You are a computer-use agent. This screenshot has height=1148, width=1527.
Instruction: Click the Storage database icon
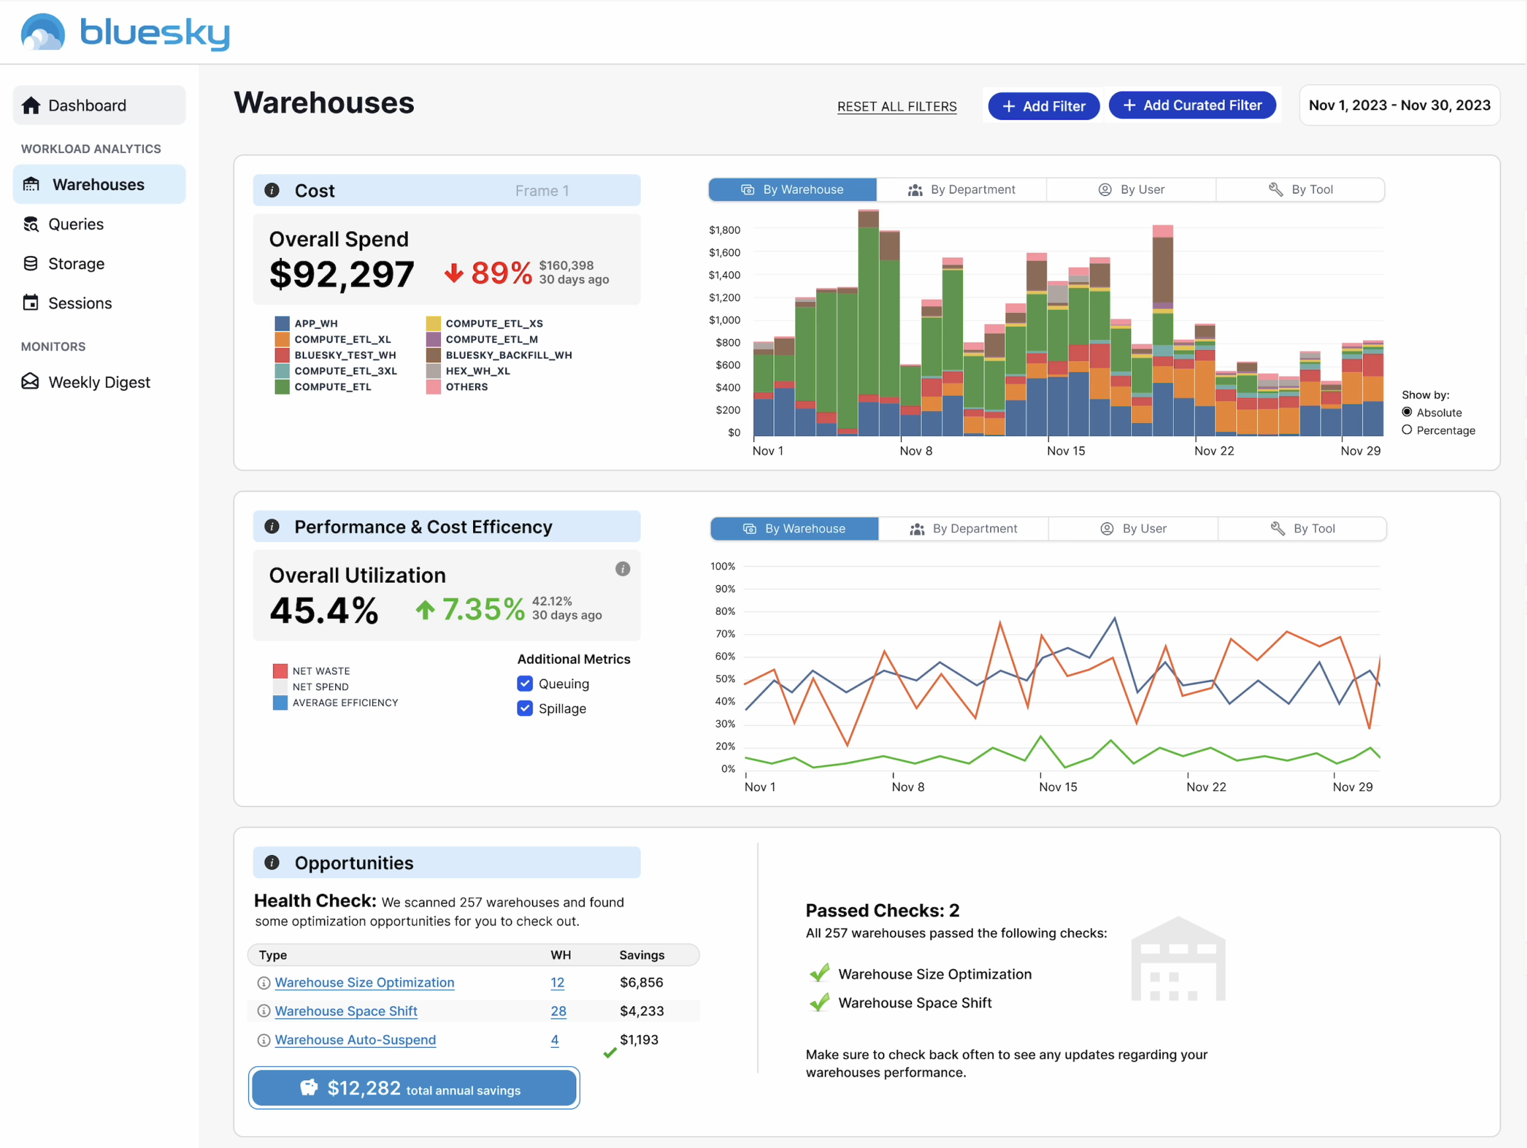pos(31,264)
